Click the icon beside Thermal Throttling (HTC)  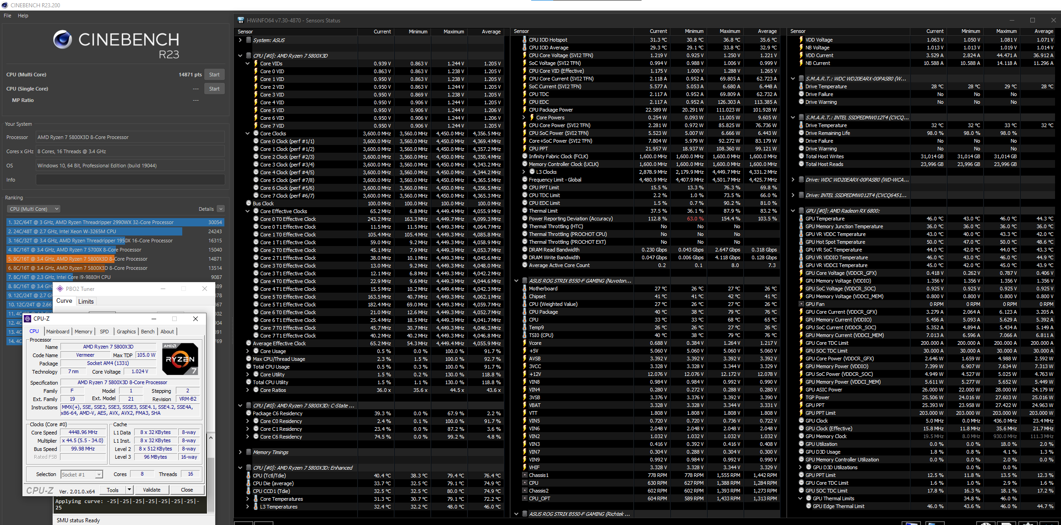point(525,226)
